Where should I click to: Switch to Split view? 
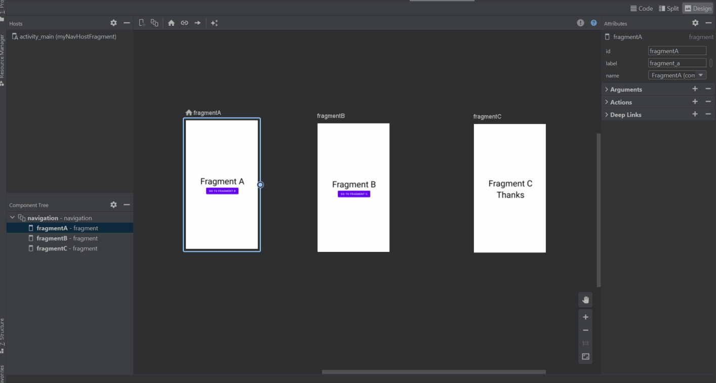click(668, 8)
